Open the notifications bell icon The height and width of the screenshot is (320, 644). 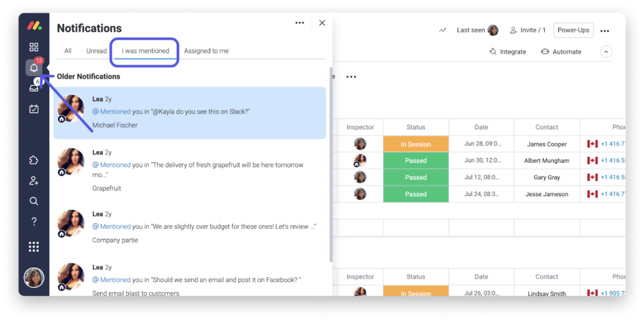[34, 68]
